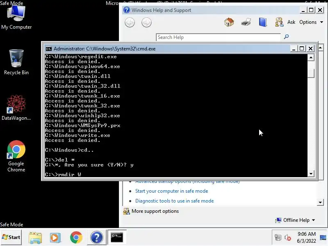This screenshot has width=328, height=246.
Task: Minimize the cmd.exe window
Action: [294, 49]
